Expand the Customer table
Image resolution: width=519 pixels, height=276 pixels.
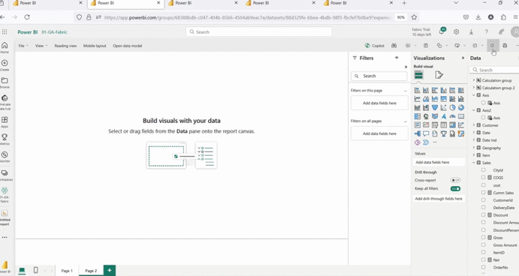pos(474,125)
